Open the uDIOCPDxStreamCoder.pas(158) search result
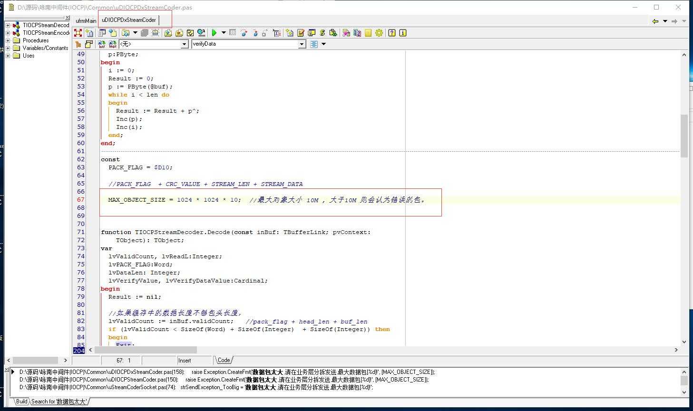The width and height of the screenshot is (693, 411). [227, 372]
